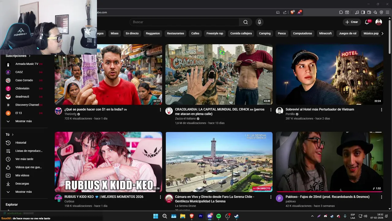The image size is (392, 221).
Task: Toggle the browser sidebar panel icon
Action: 363,12
